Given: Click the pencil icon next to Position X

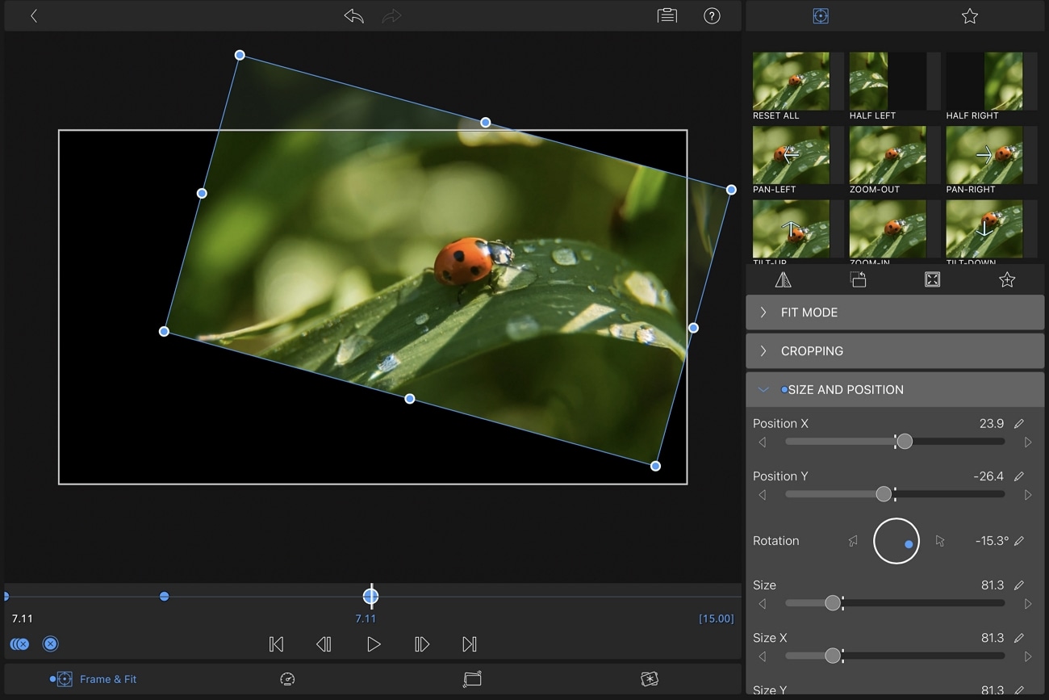Looking at the screenshot, I should pyautogui.click(x=1019, y=424).
